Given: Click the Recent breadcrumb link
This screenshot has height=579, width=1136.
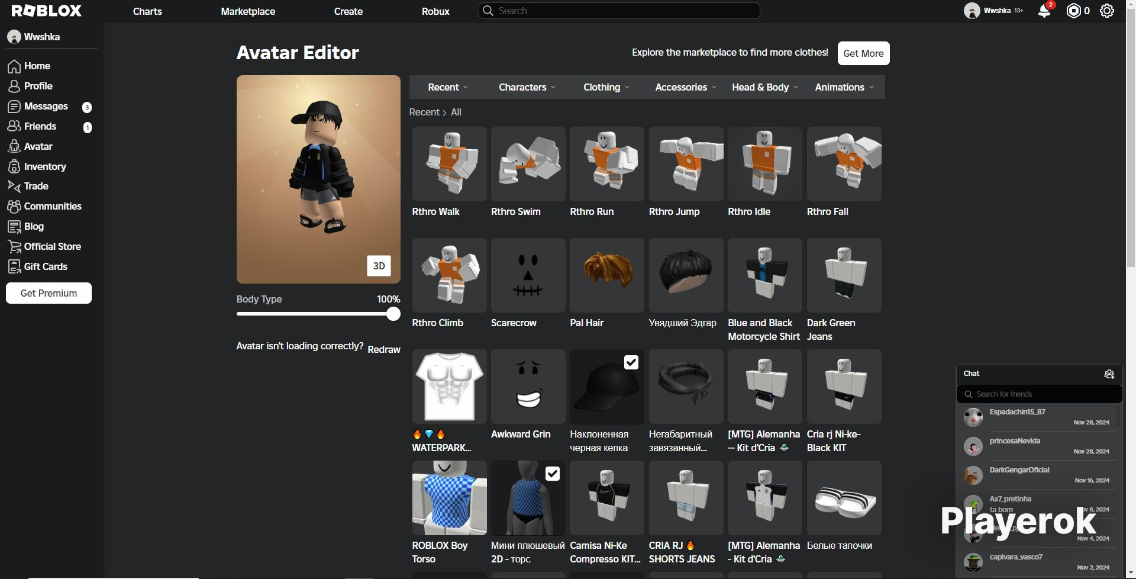Looking at the screenshot, I should (x=424, y=112).
